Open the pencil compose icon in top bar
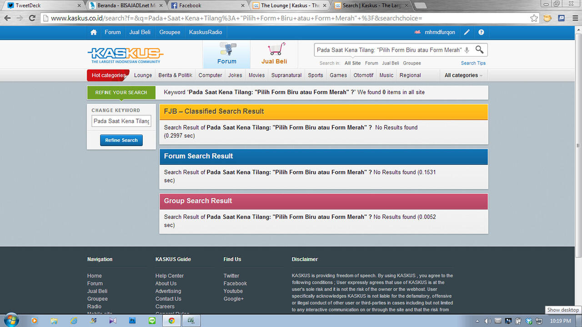The image size is (582, 327). click(x=467, y=32)
